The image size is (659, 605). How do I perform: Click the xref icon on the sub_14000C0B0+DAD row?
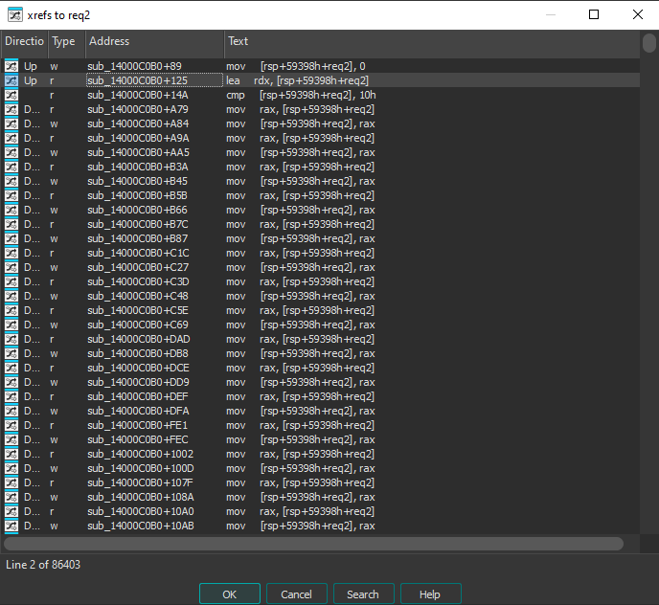pos(11,339)
